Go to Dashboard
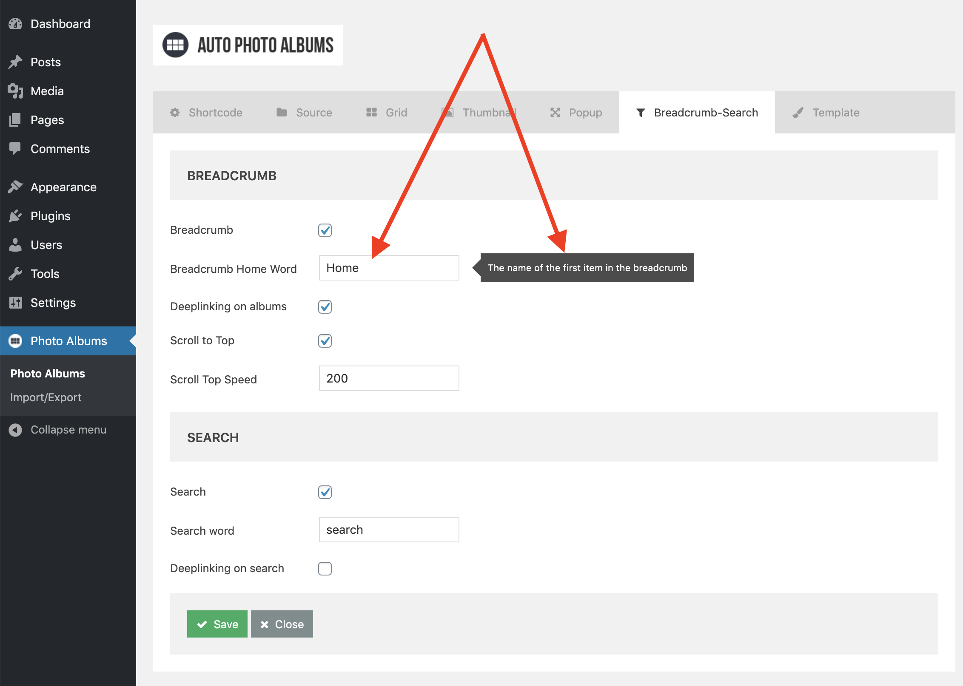963x686 pixels. [68, 24]
